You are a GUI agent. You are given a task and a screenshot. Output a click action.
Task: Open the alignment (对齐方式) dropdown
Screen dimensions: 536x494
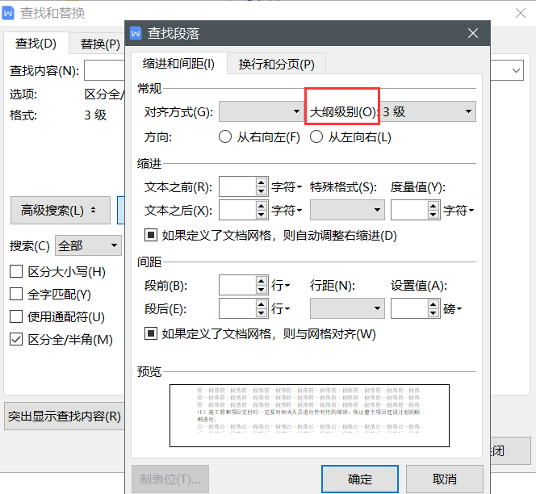[x=260, y=111]
